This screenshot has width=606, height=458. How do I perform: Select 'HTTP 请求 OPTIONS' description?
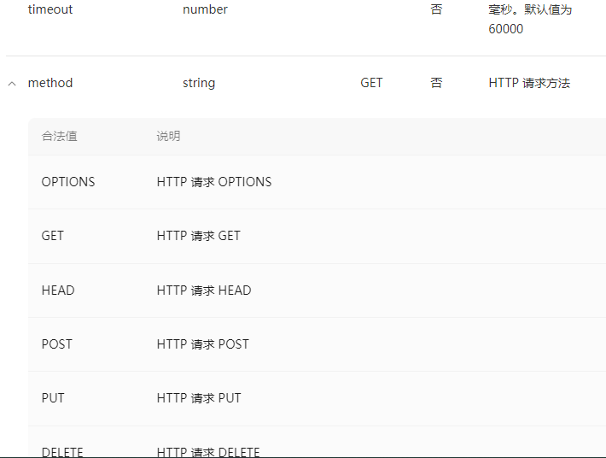click(214, 182)
